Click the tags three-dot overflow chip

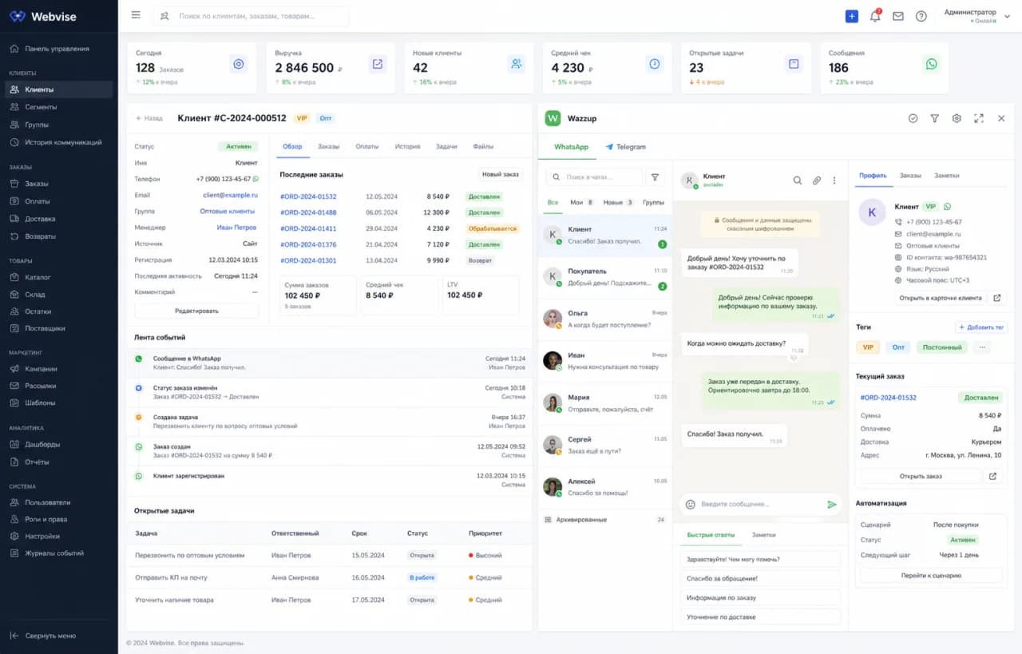pyautogui.click(x=982, y=347)
